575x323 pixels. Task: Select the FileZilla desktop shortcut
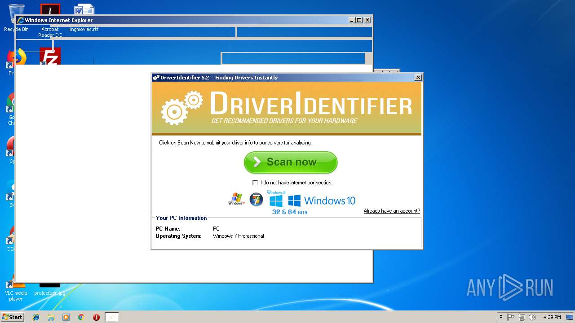(x=50, y=57)
